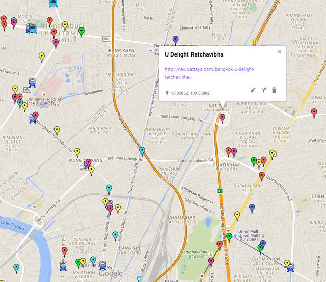Screen dimensions: 326x282
Task: Select the cyan marker above Bang Sue label
Action: pyautogui.click(x=115, y=236)
